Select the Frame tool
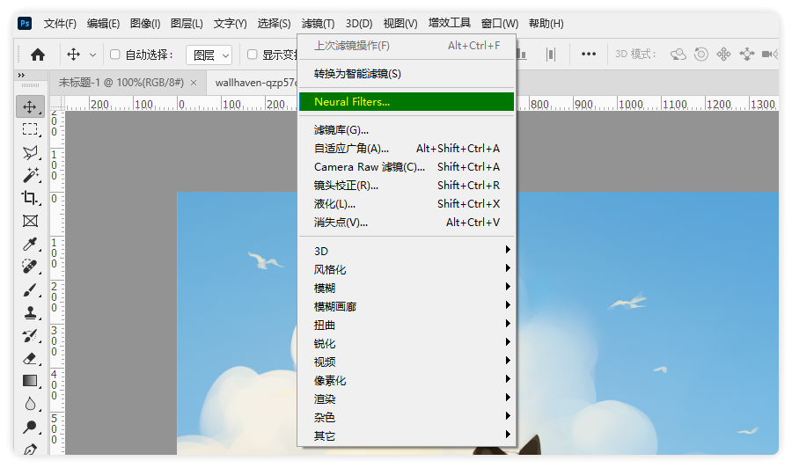This screenshot has height=468, width=792. [30, 221]
